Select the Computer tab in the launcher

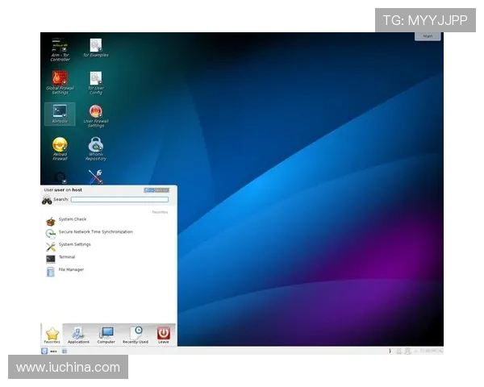point(106,335)
